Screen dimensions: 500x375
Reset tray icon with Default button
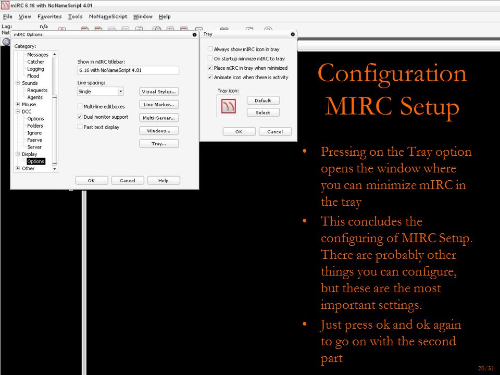coord(263,101)
